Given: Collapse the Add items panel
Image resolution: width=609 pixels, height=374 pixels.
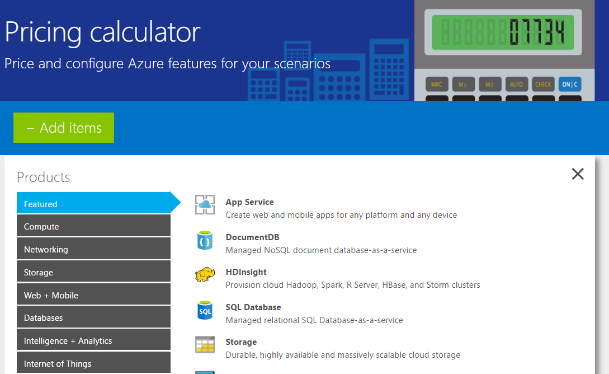Looking at the screenshot, I should click(x=64, y=128).
